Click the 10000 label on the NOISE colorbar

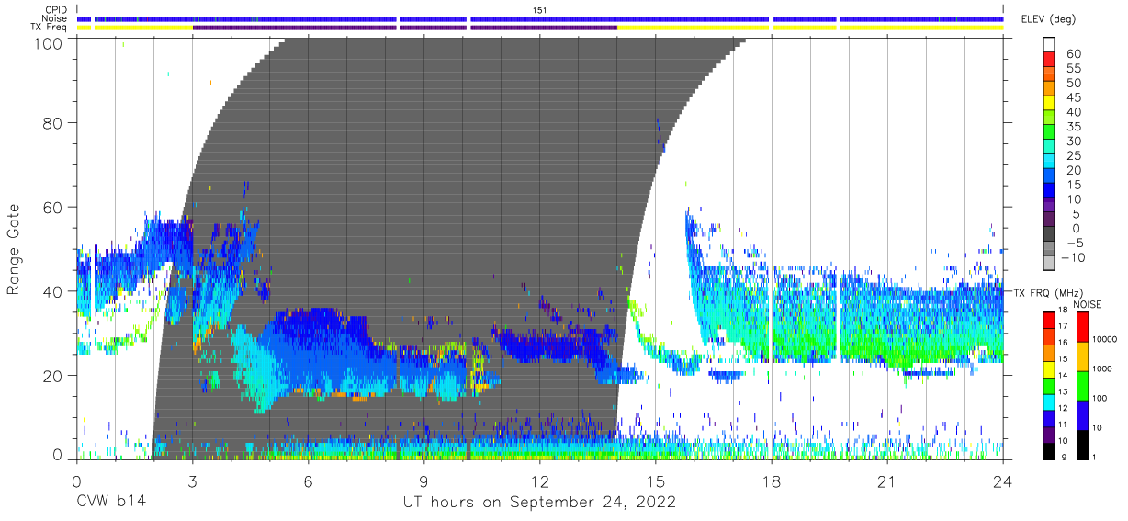pos(1106,341)
